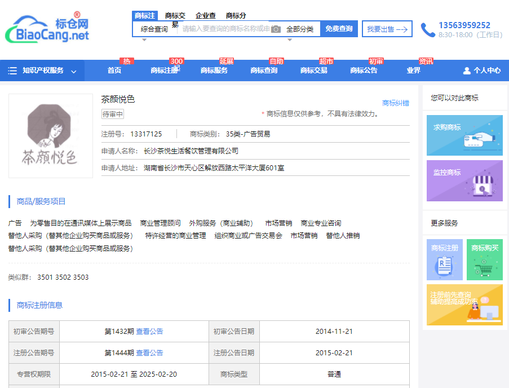Select the 商业管理顾问 service item
The height and width of the screenshot is (388, 509).
pyautogui.click(x=160, y=223)
